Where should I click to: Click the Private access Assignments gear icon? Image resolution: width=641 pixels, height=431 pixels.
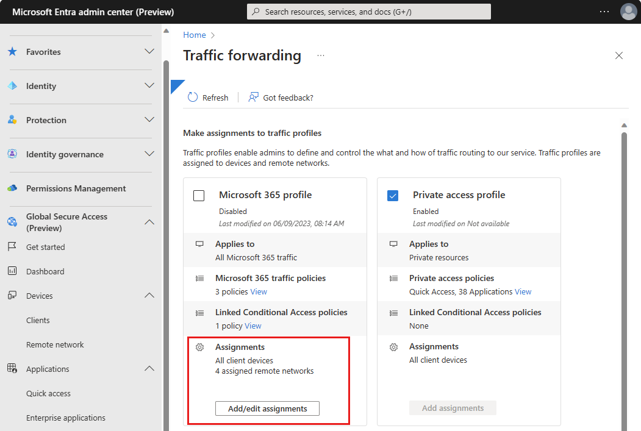tap(393, 347)
